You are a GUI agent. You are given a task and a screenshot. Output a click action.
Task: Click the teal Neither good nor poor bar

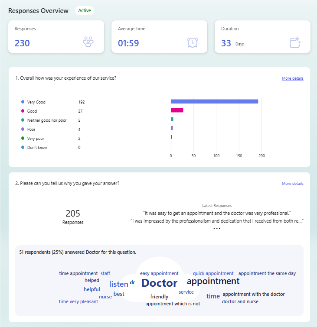172,119
